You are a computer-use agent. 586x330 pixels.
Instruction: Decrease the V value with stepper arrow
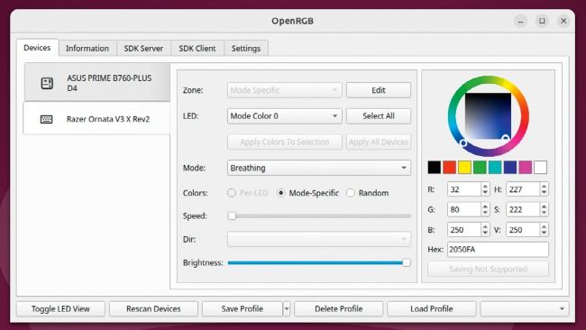coord(545,234)
